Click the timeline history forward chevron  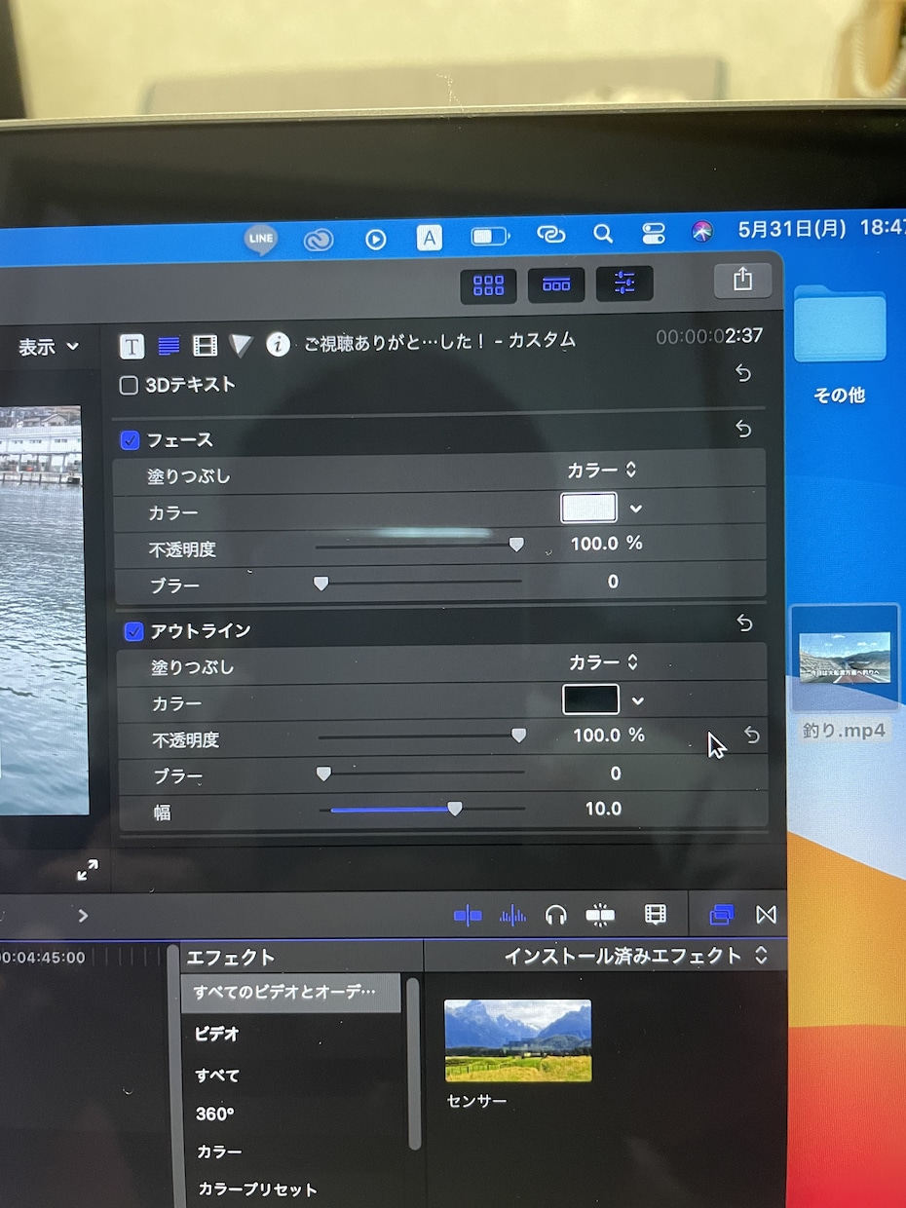(83, 915)
